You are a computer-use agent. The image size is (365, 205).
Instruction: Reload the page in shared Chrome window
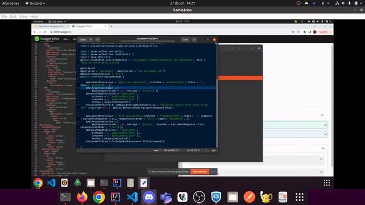pyautogui.click(x=44, y=32)
